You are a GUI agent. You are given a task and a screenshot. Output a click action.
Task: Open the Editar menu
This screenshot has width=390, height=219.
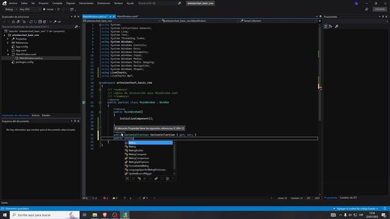click(x=24, y=3)
